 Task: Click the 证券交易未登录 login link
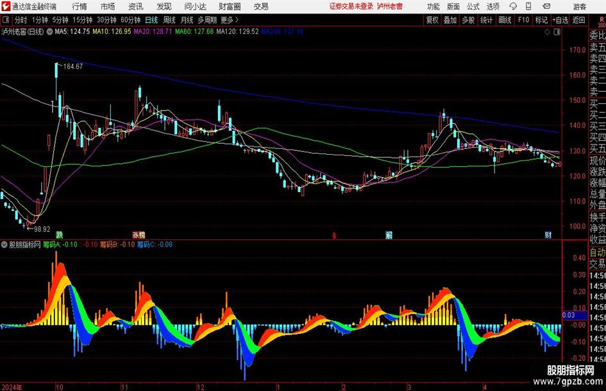[351, 6]
